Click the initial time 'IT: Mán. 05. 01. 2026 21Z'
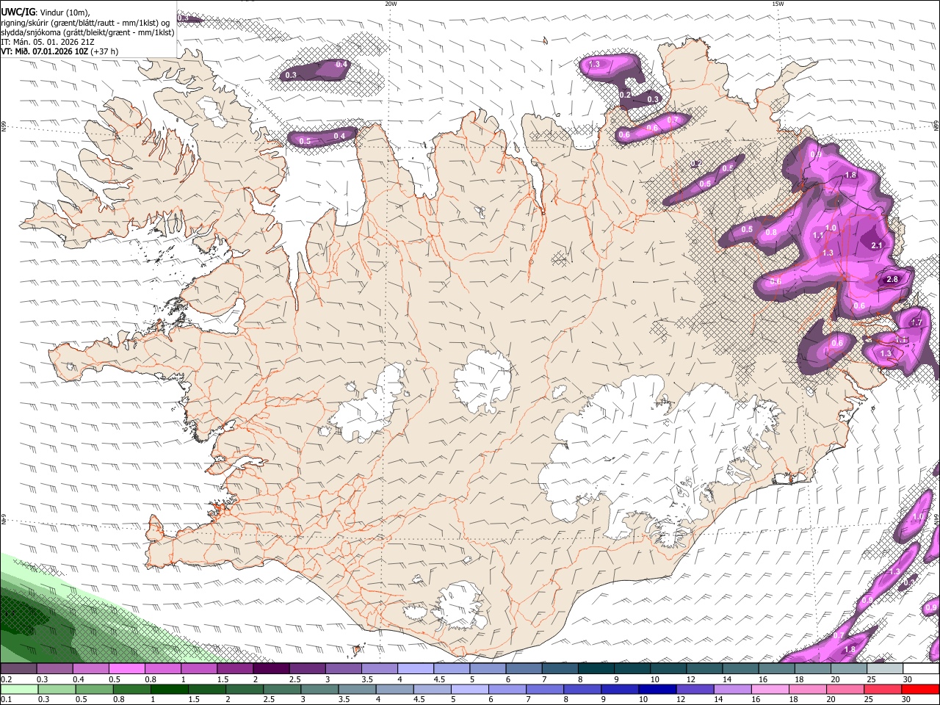The width and height of the screenshot is (940, 705). point(48,42)
